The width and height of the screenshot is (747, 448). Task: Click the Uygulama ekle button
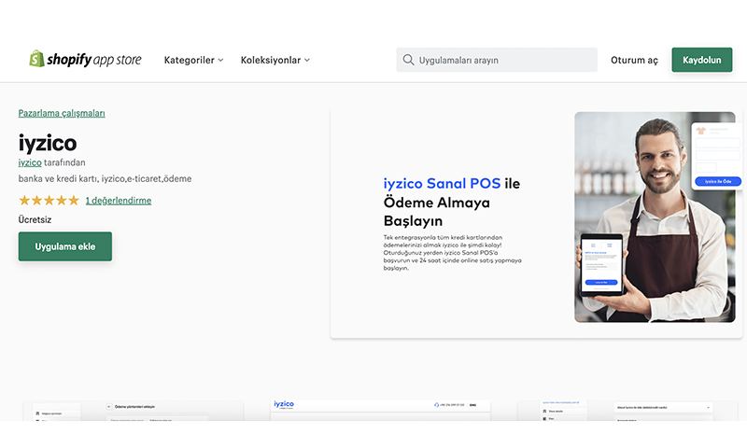65,246
